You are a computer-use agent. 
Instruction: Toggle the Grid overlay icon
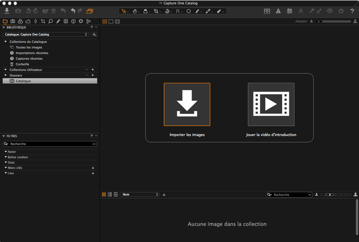289,11
